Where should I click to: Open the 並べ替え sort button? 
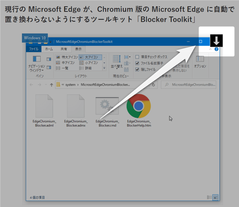[117, 62]
